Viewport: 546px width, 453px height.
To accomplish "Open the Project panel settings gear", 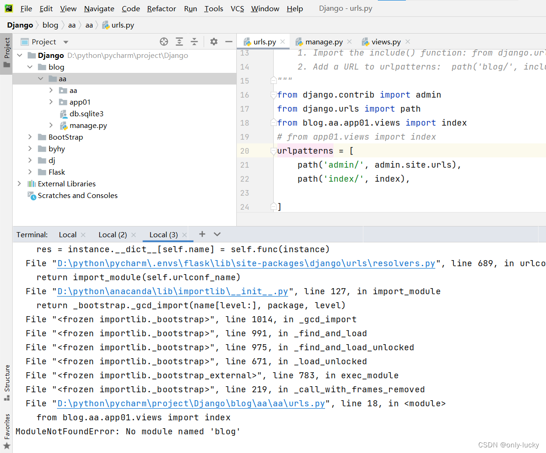I will coord(213,42).
